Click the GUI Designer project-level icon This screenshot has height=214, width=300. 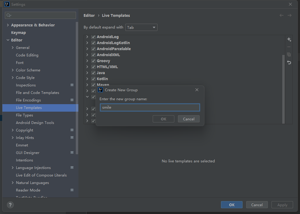click(x=72, y=152)
